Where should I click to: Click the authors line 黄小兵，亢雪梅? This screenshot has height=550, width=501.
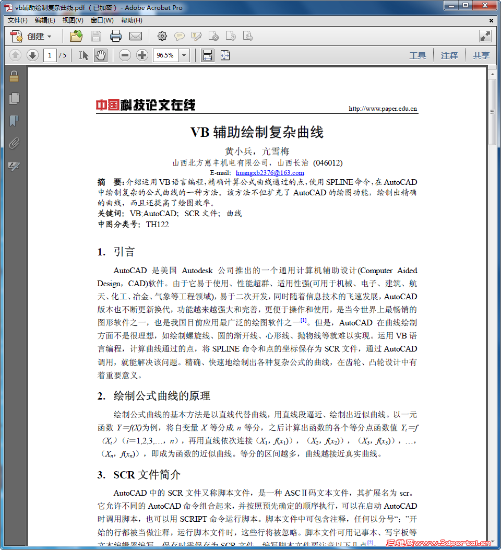[257, 151]
